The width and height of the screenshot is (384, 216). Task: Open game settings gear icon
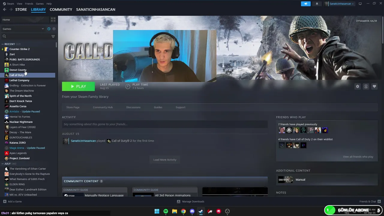[357, 86]
